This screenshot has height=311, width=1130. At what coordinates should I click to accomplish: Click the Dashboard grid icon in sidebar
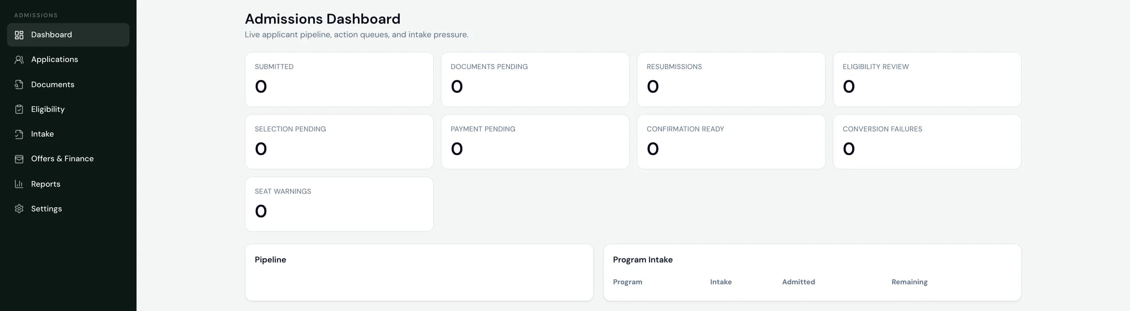click(19, 35)
